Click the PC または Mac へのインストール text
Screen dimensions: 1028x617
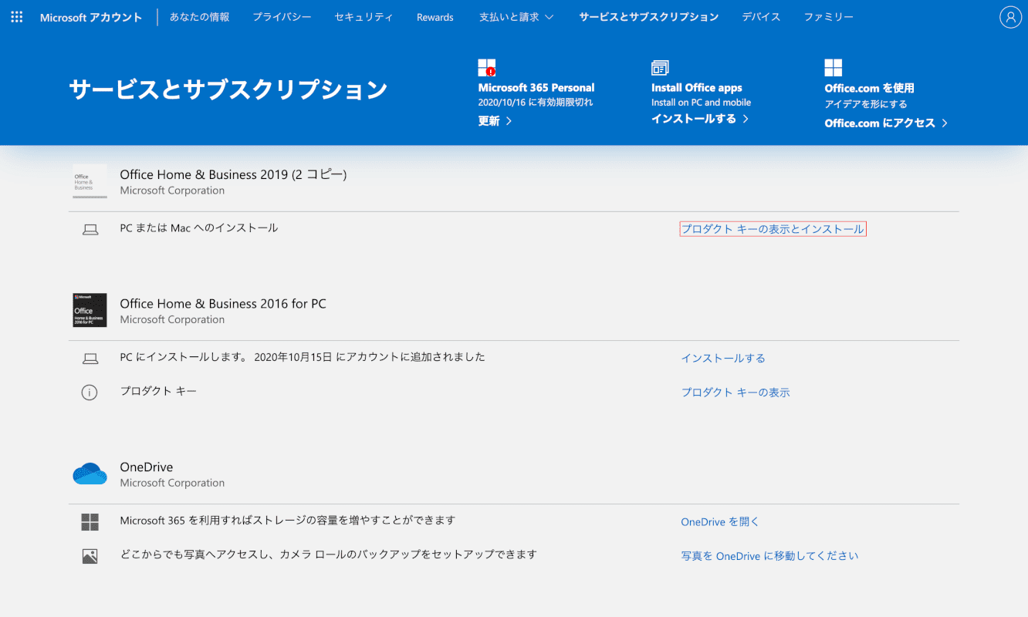point(199,228)
